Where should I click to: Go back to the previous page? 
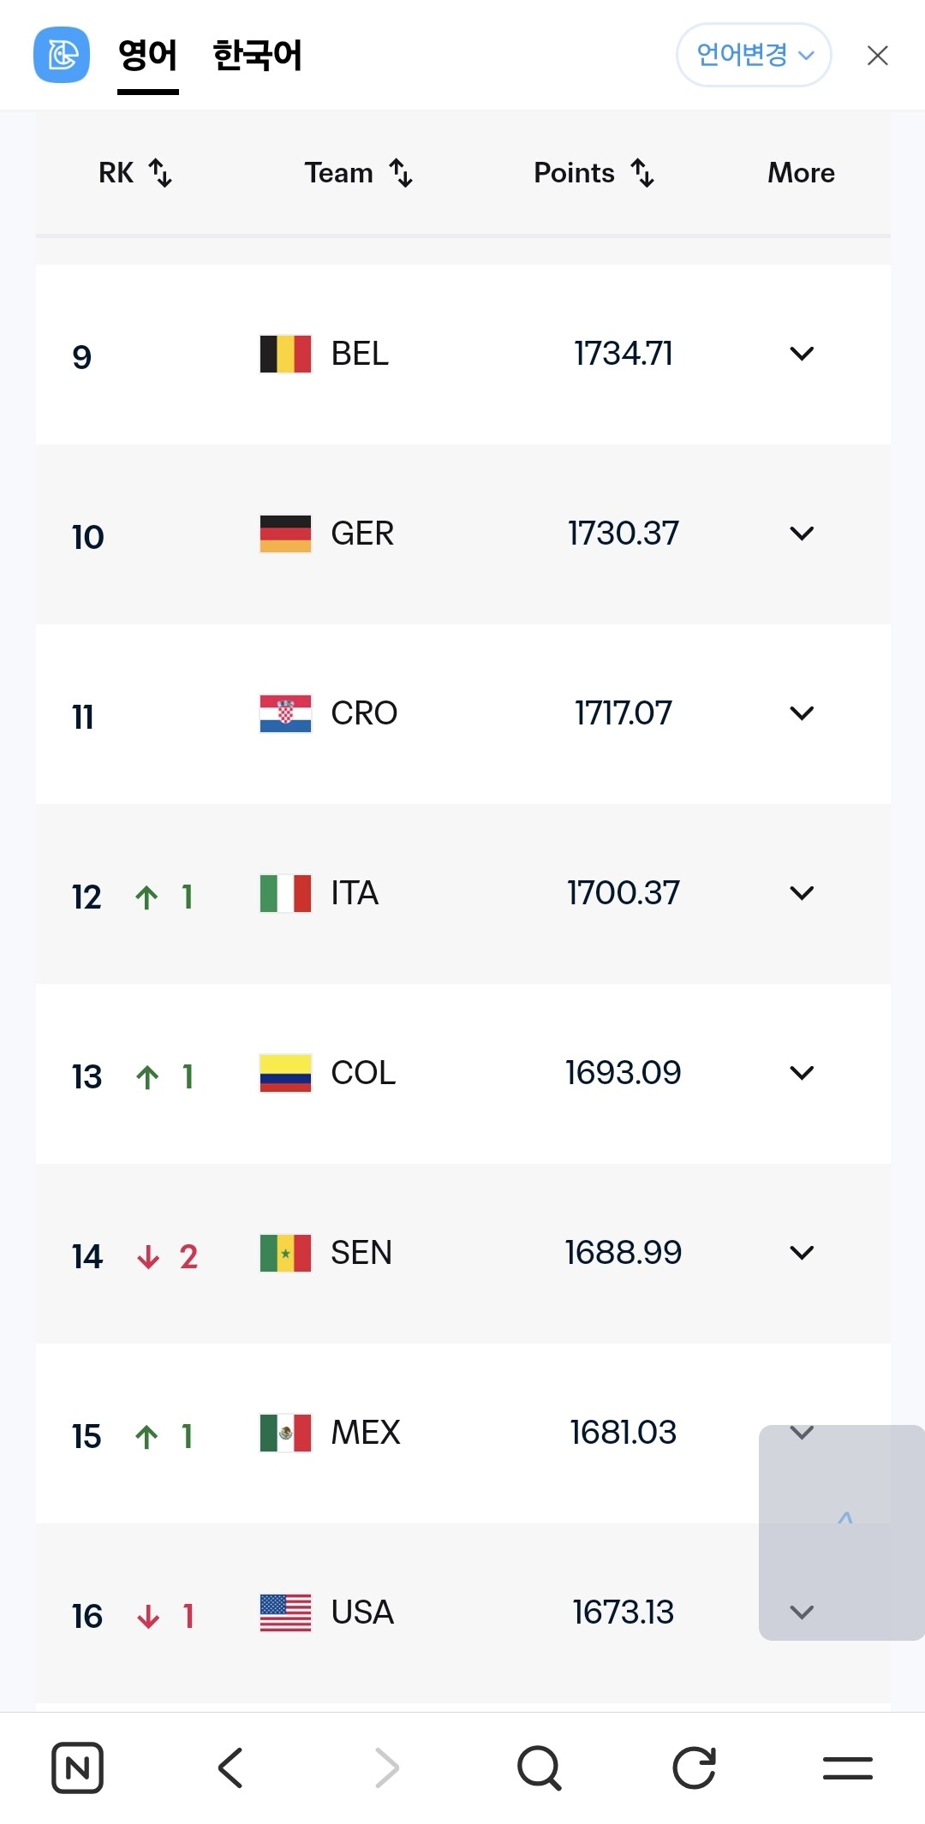point(231,1767)
